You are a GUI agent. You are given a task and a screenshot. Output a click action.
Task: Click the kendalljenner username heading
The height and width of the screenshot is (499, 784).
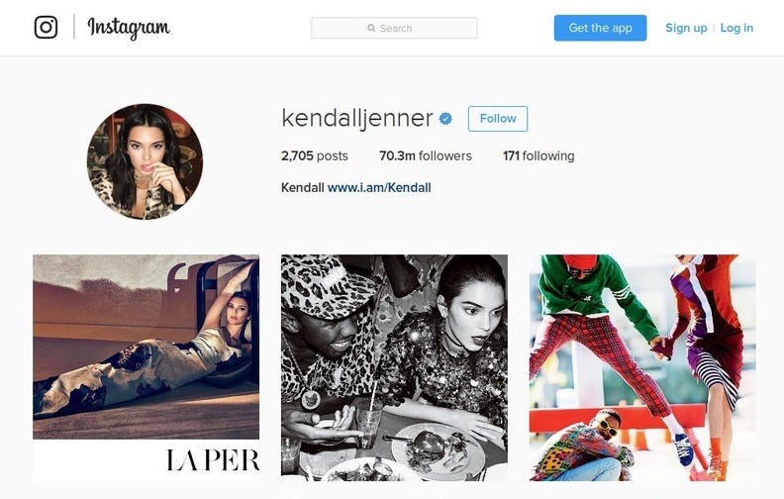point(357,119)
